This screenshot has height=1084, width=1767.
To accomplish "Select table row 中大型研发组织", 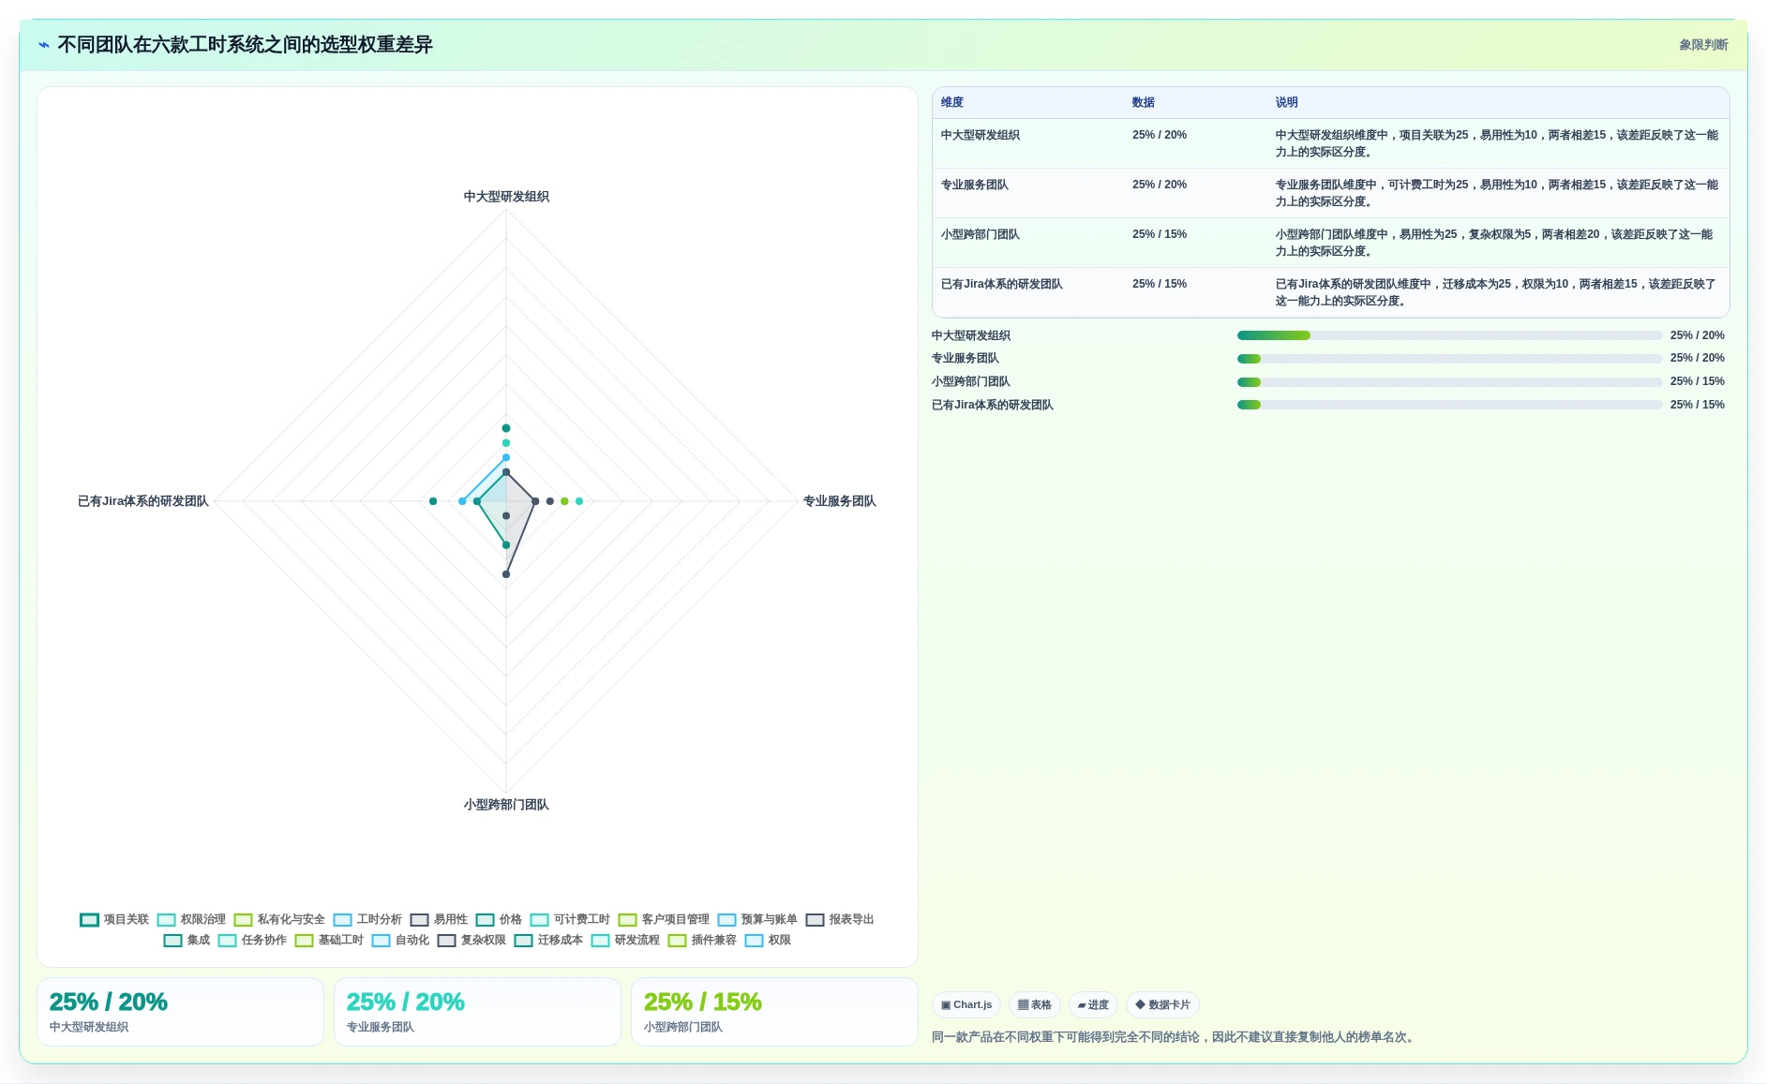I will pyautogui.click(x=1330, y=143).
